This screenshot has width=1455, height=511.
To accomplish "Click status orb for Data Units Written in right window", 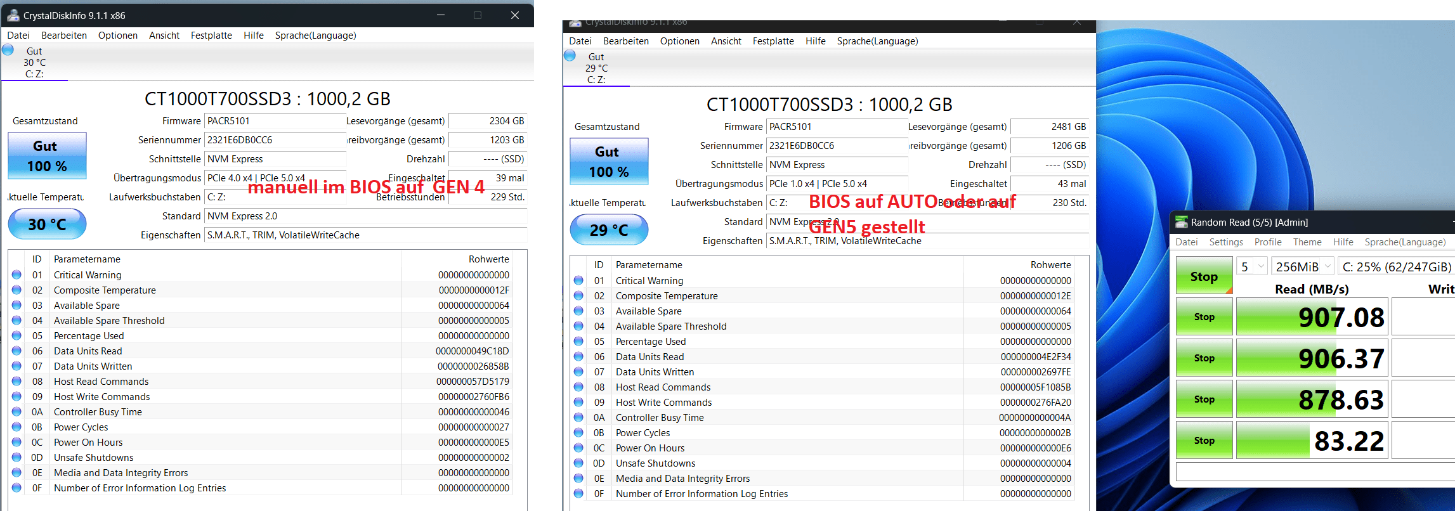I will tap(578, 372).
